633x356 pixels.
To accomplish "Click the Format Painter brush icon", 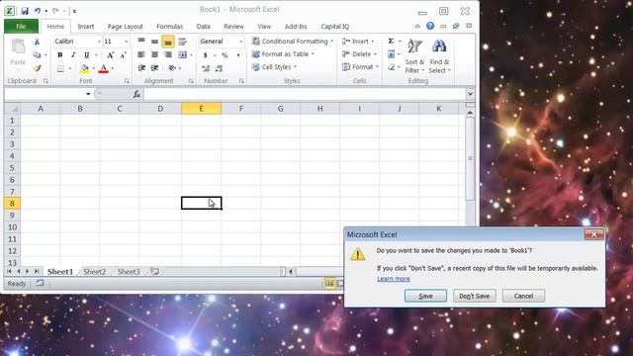I will (38, 68).
